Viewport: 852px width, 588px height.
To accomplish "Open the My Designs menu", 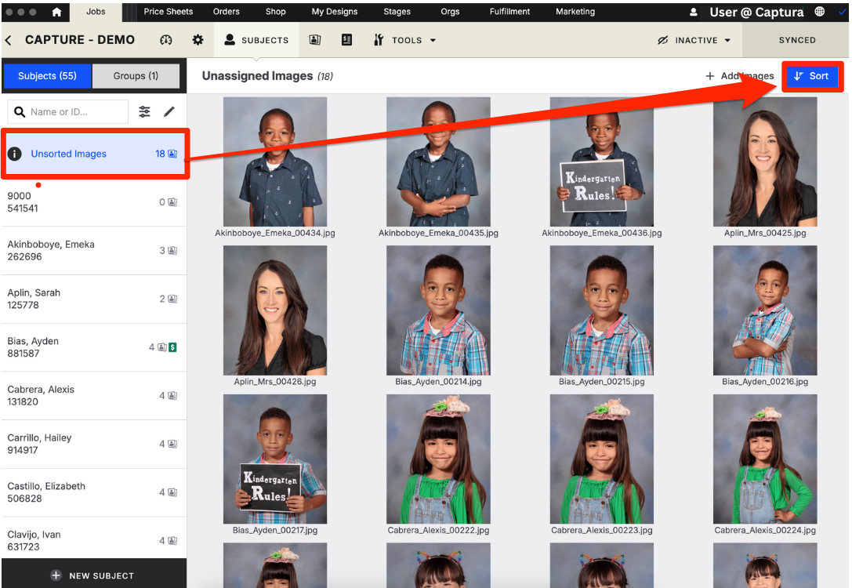I will 335,12.
